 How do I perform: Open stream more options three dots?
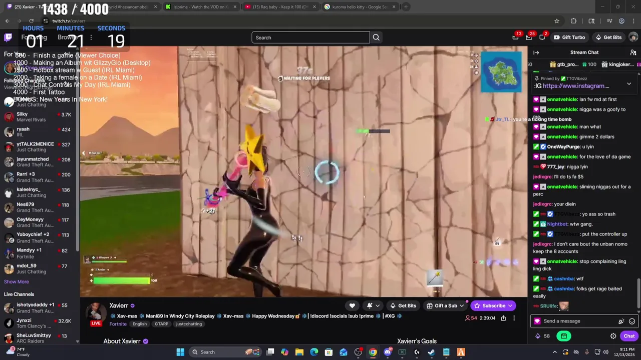[514, 318]
